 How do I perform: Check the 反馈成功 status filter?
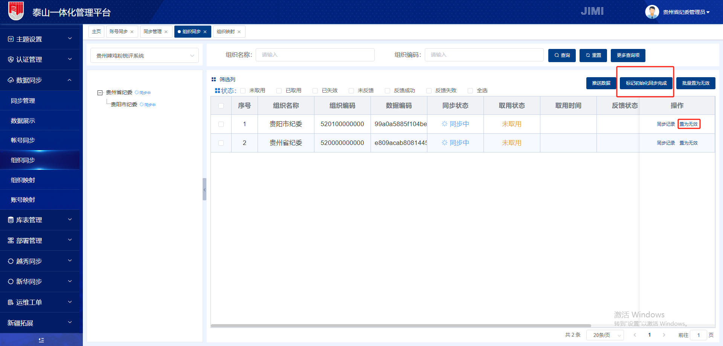tap(387, 91)
